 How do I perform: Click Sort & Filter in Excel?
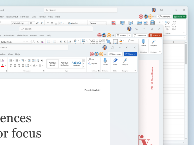[167, 26]
